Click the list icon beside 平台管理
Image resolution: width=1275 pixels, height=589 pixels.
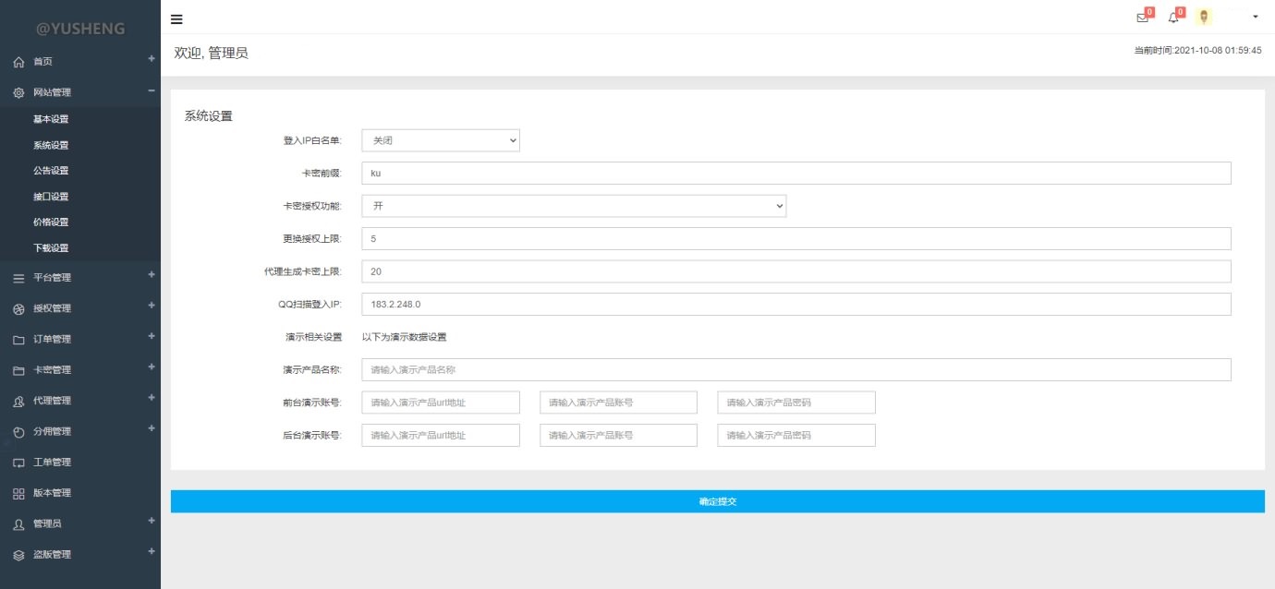18,278
